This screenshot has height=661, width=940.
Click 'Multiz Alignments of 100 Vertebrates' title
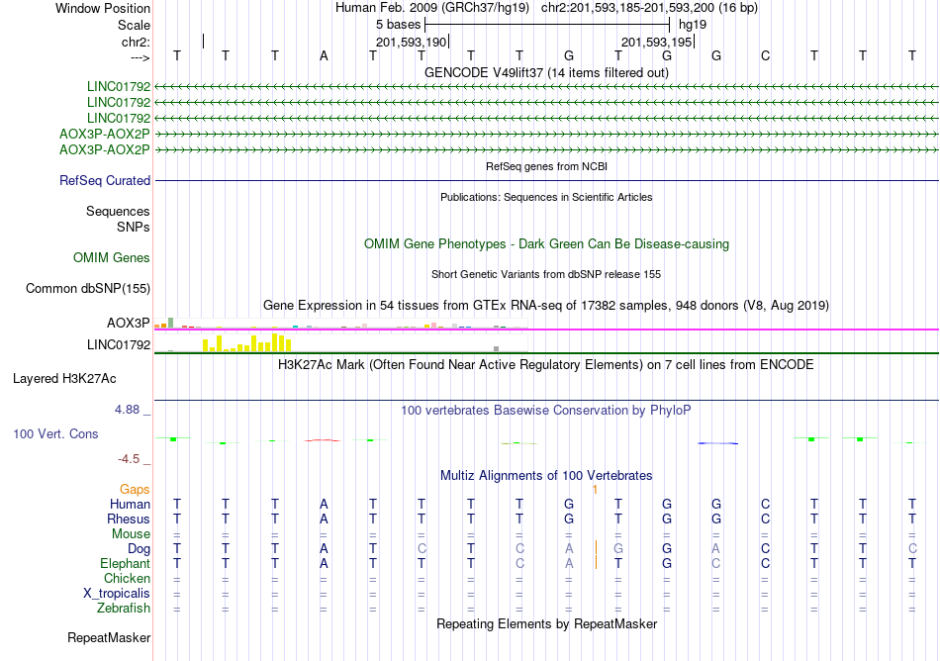coord(546,476)
